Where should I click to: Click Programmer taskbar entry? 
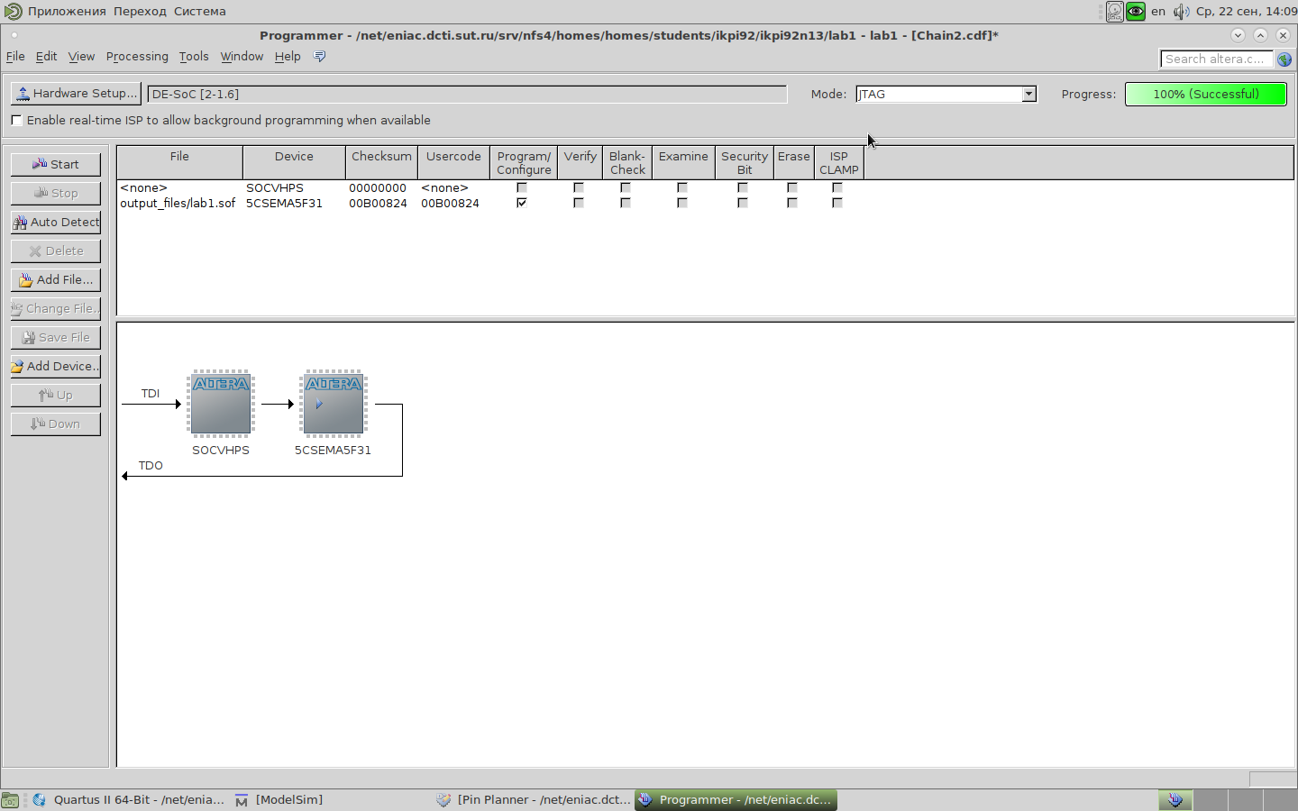pos(736,799)
